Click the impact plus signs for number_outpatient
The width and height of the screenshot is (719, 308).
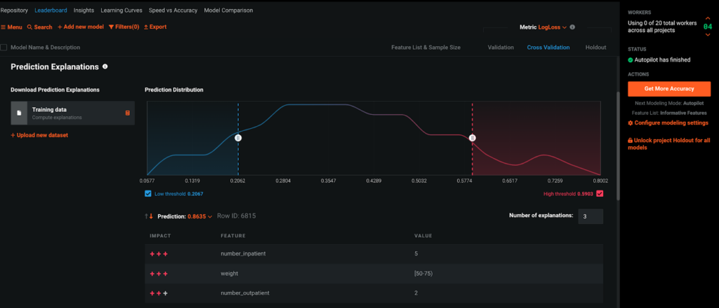click(x=159, y=293)
